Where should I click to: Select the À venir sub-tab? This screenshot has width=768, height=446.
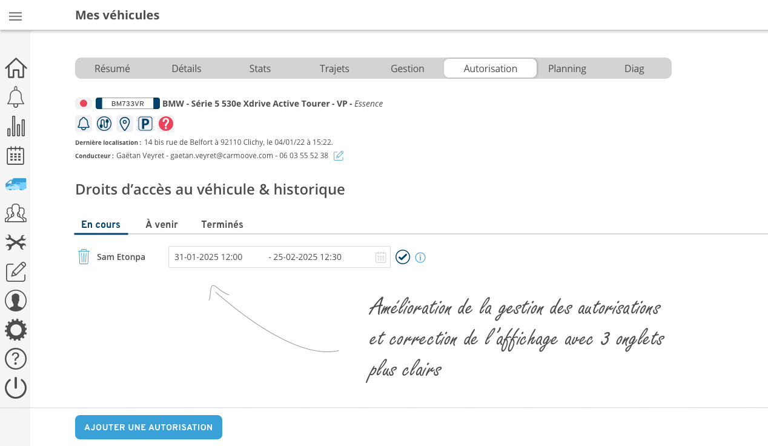tap(162, 224)
